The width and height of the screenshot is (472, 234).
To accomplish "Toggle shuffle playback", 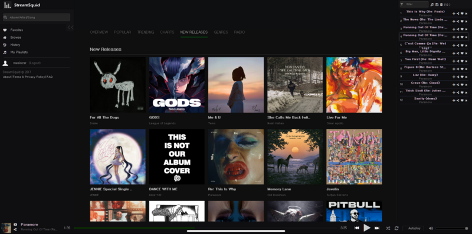I will [x=388, y=228].
